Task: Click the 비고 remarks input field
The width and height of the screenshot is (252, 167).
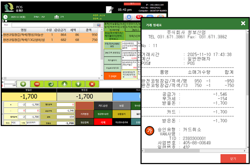Action: (x=52, y=25)
